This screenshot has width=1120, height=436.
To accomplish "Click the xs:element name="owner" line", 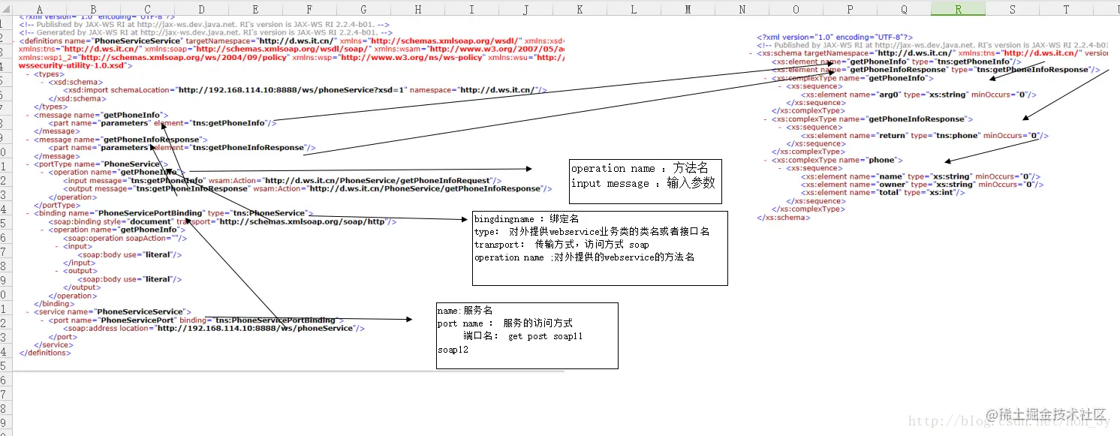I will pyautogui.click(x=923, y=185).
